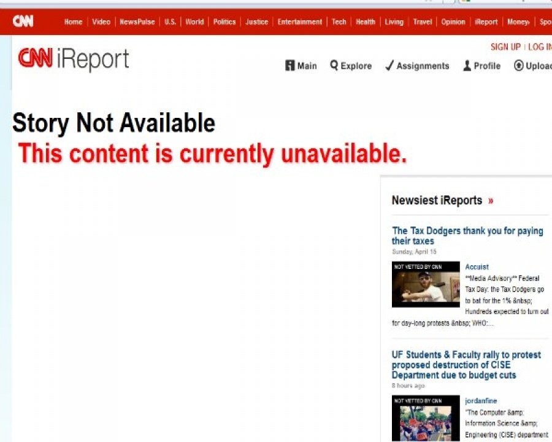Click the Tax Dodgers video thumbnail
Viewport: 552px width, 442px height.
[x=426, y=284]
